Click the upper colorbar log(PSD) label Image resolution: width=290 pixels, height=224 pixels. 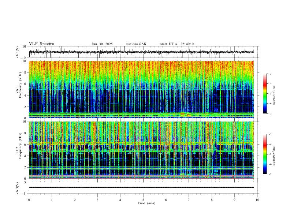coord(274,96)
